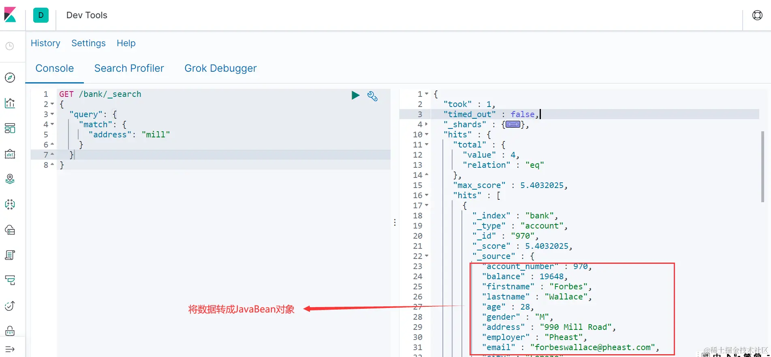Click the "employer" : "Pheast" line
Image resolution: width=771 pixels, height=357 pixels.
535,337
